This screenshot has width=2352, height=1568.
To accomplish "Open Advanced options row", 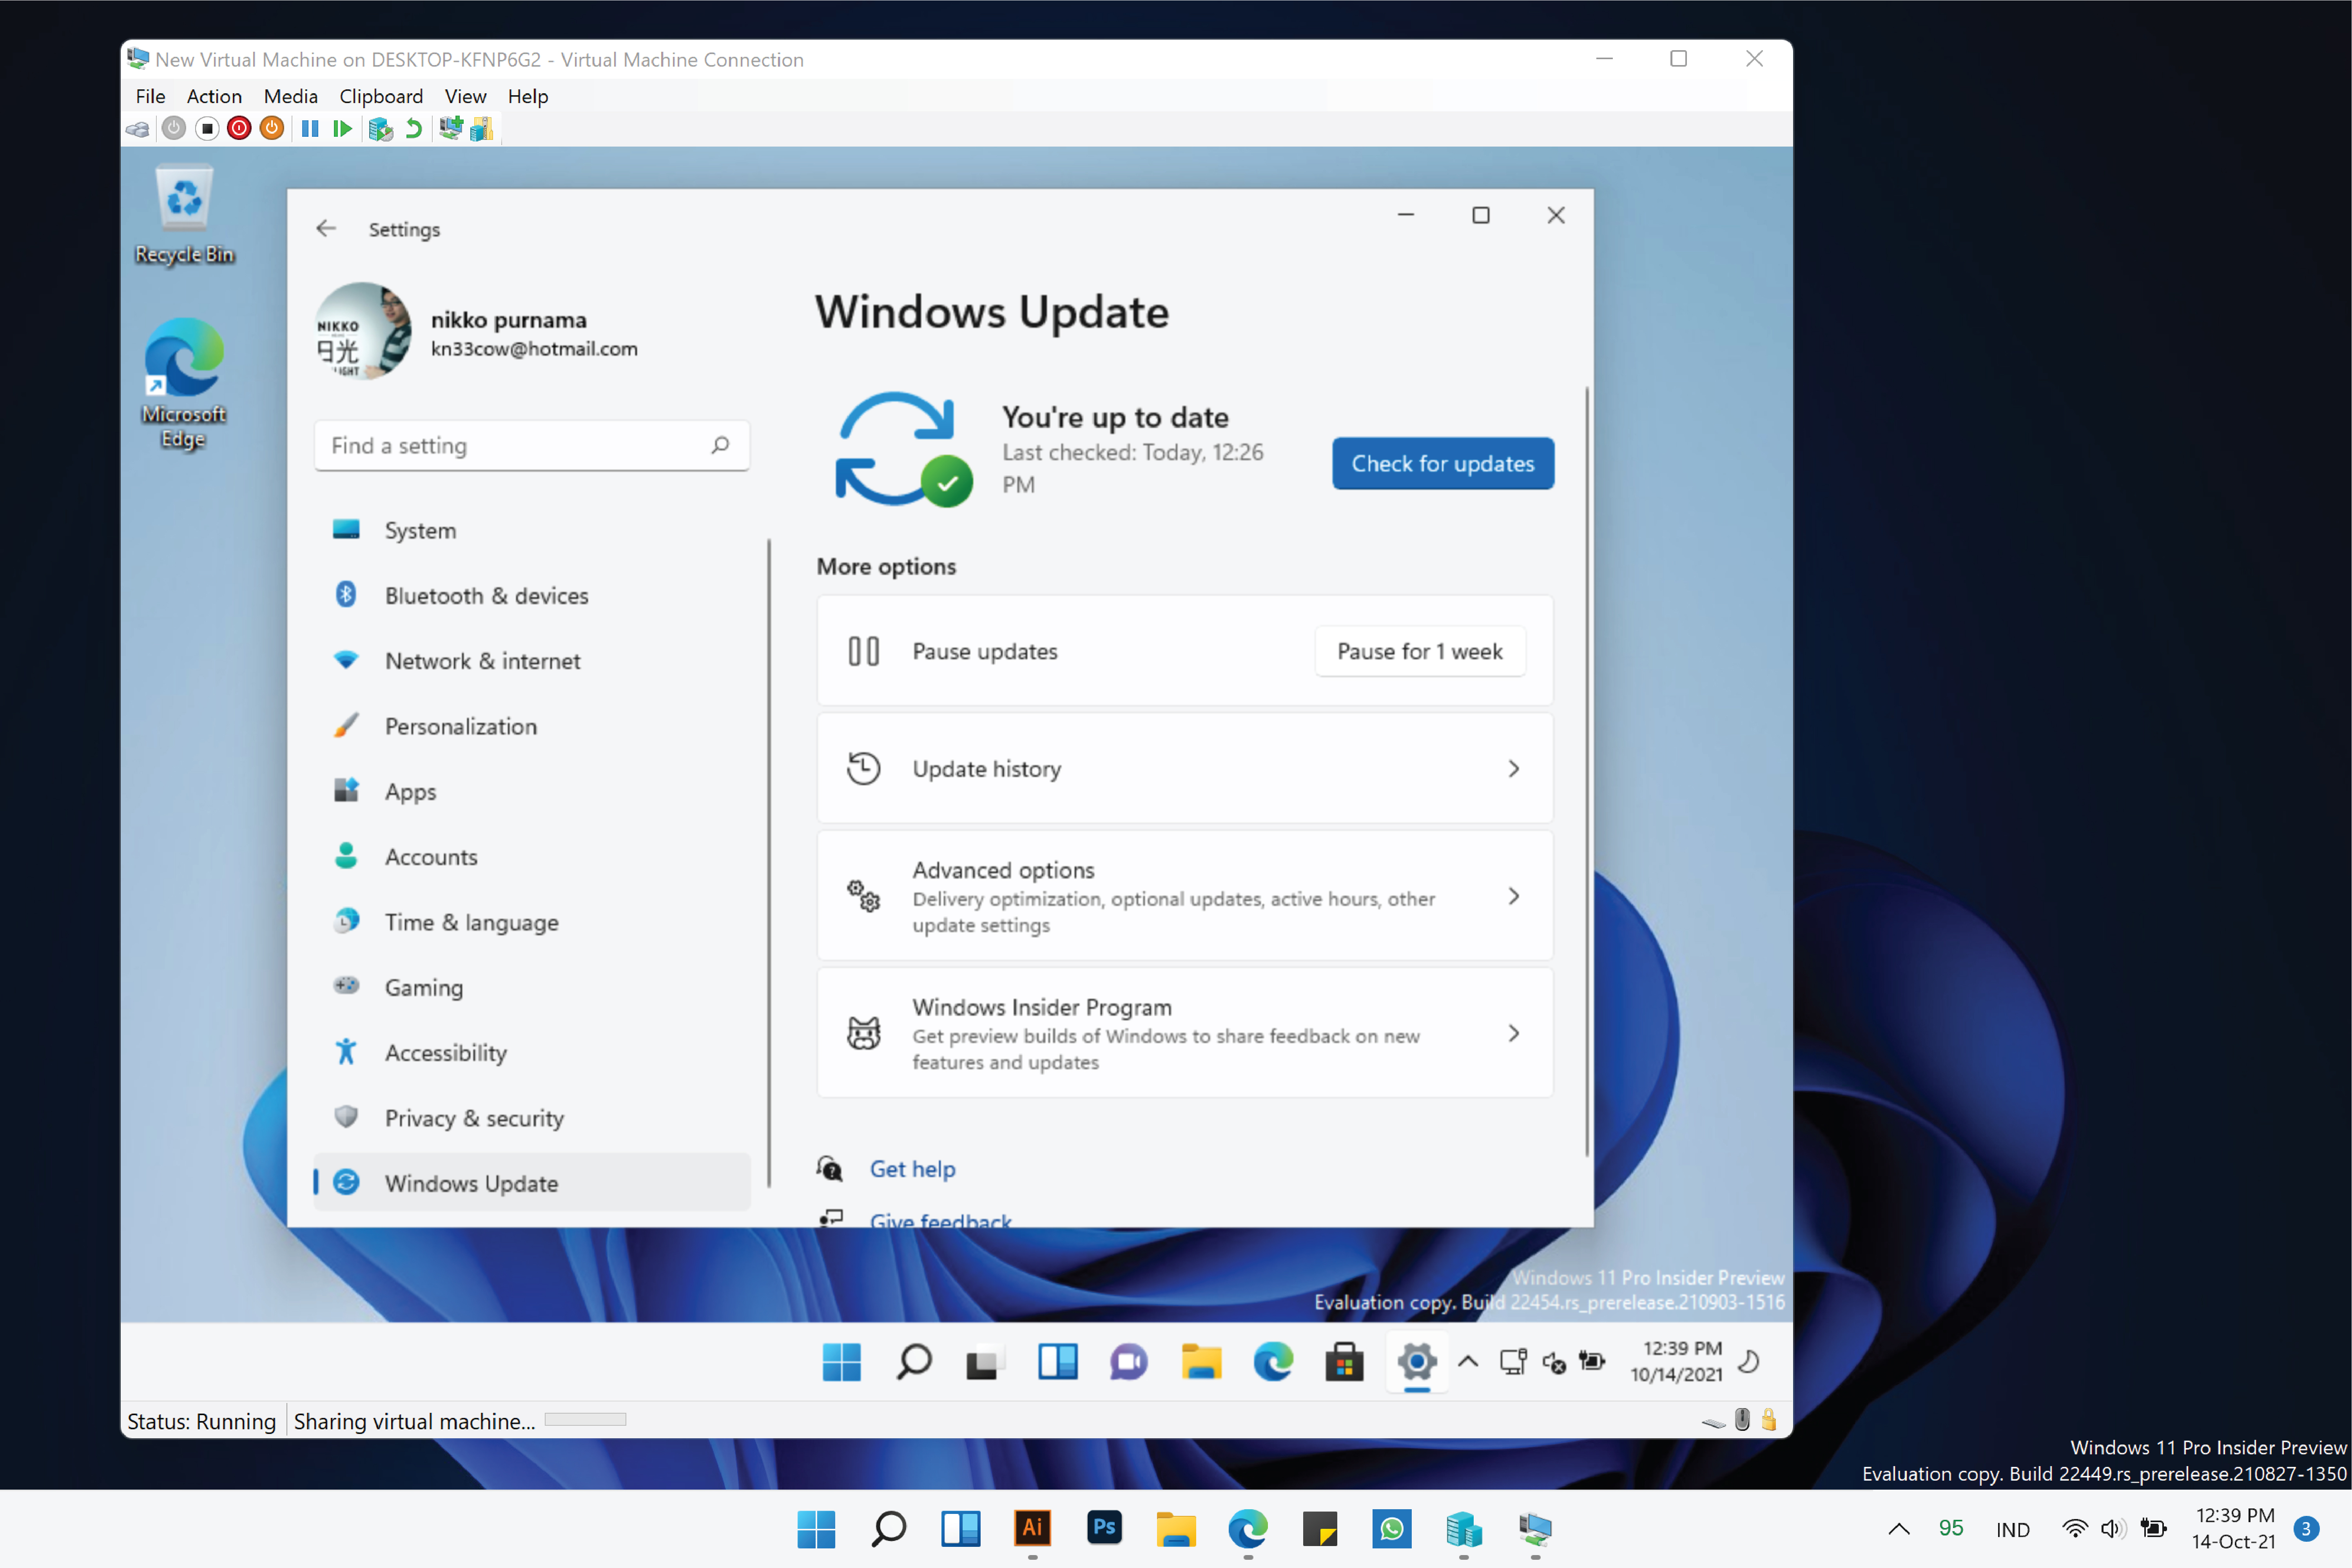I will (x=1185, y=896).
